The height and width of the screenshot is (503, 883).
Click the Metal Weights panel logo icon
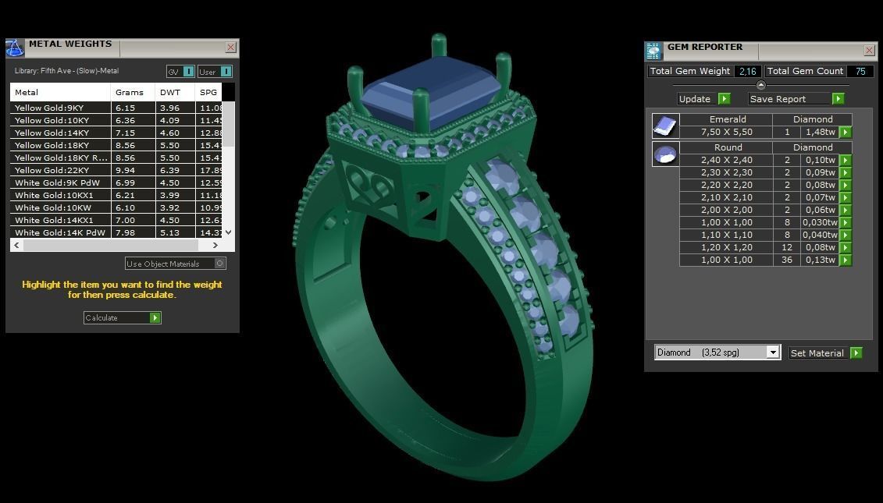(15, 48)
